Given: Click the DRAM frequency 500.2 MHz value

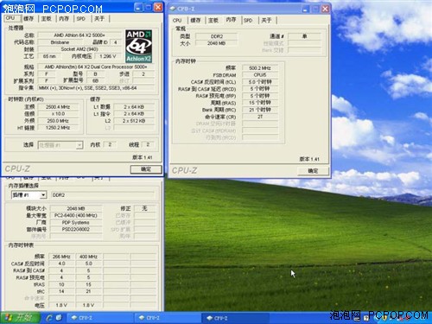Looking at the screenshot, I should 260,68.
